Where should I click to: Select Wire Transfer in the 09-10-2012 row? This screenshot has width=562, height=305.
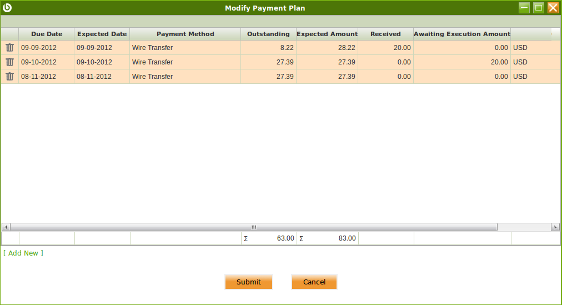[185, 62]
